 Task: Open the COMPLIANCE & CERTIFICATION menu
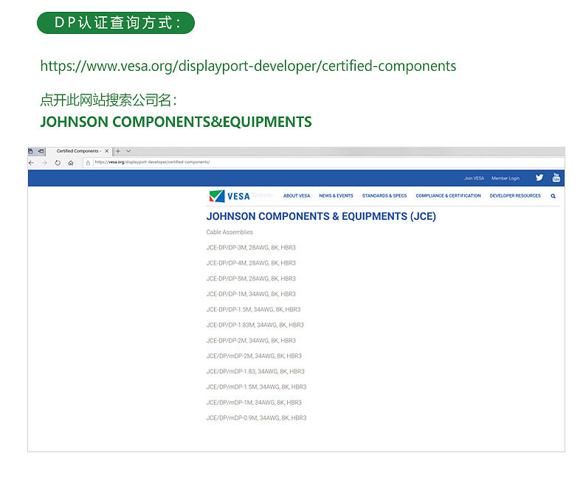coord(449,196)
